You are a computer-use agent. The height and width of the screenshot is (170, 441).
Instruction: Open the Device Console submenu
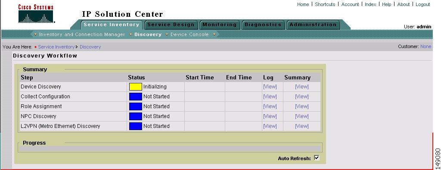tap(189, 34)
